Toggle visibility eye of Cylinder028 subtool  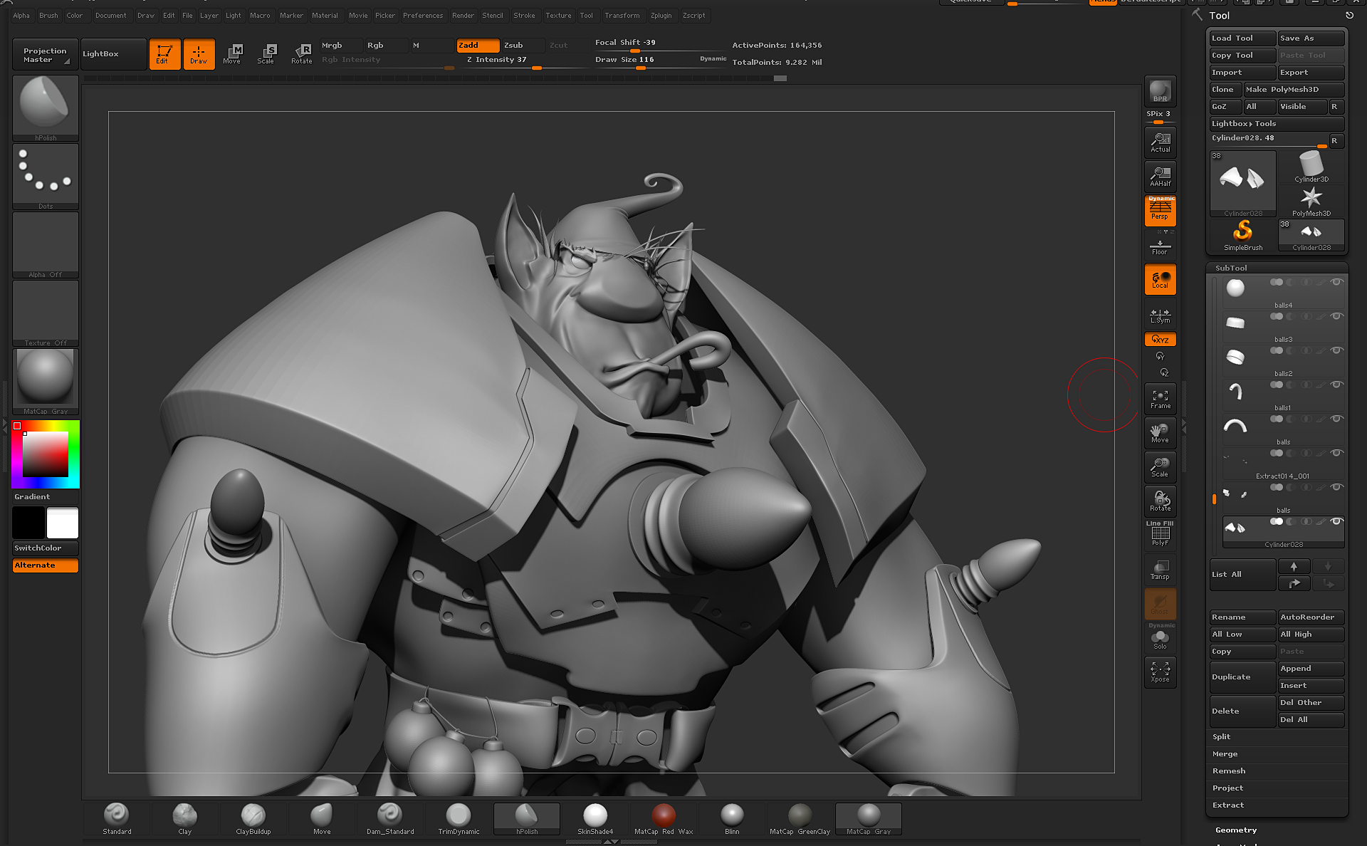(x=1336, y=521)
